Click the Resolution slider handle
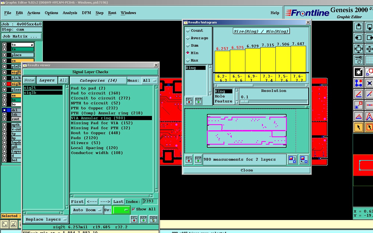 pyautogui.click(x=245, y=102)
